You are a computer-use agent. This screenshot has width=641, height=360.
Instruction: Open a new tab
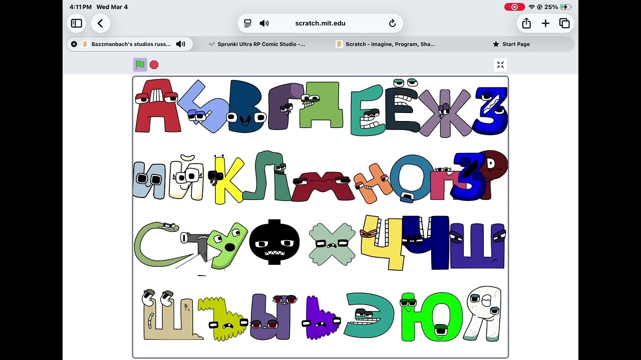coord(545,23)
